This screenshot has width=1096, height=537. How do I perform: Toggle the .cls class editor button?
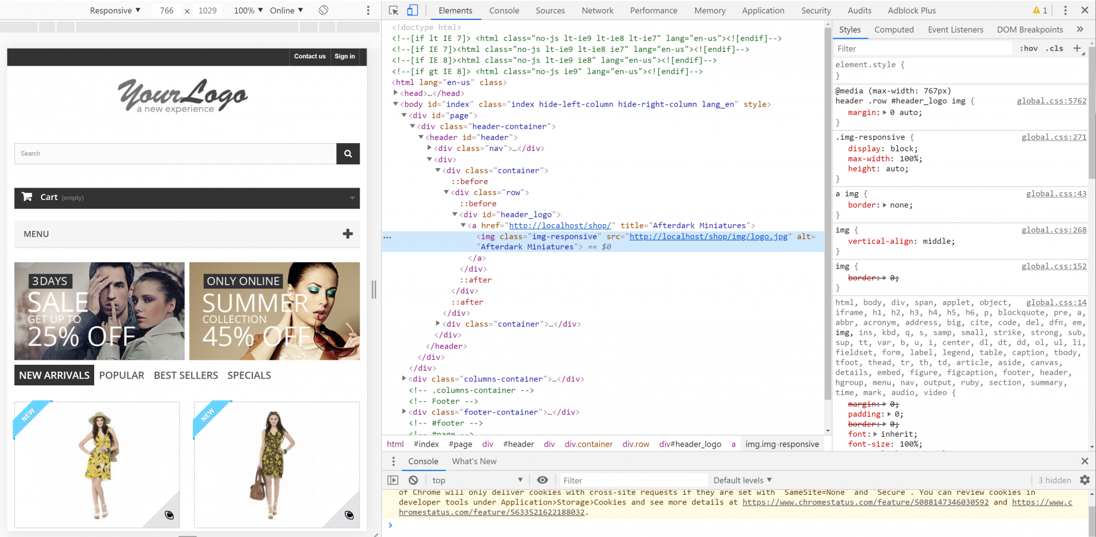pyautogui.click(x=1054, y=48)
